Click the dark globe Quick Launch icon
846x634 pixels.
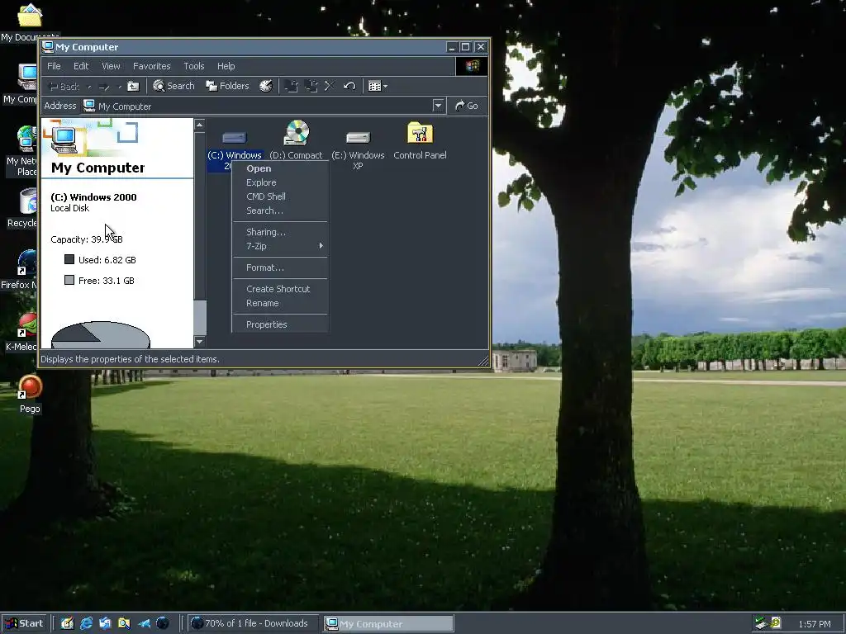click(163, 623)
